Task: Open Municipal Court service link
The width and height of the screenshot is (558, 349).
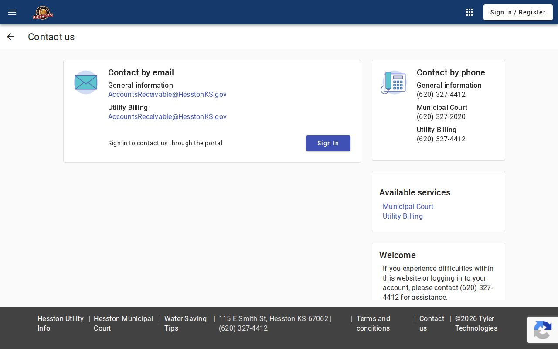Action: pos(408,206)
